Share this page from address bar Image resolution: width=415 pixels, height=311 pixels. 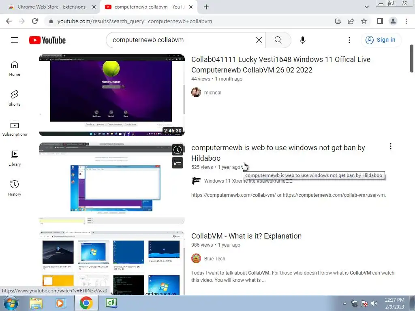(x=351, y=21)
